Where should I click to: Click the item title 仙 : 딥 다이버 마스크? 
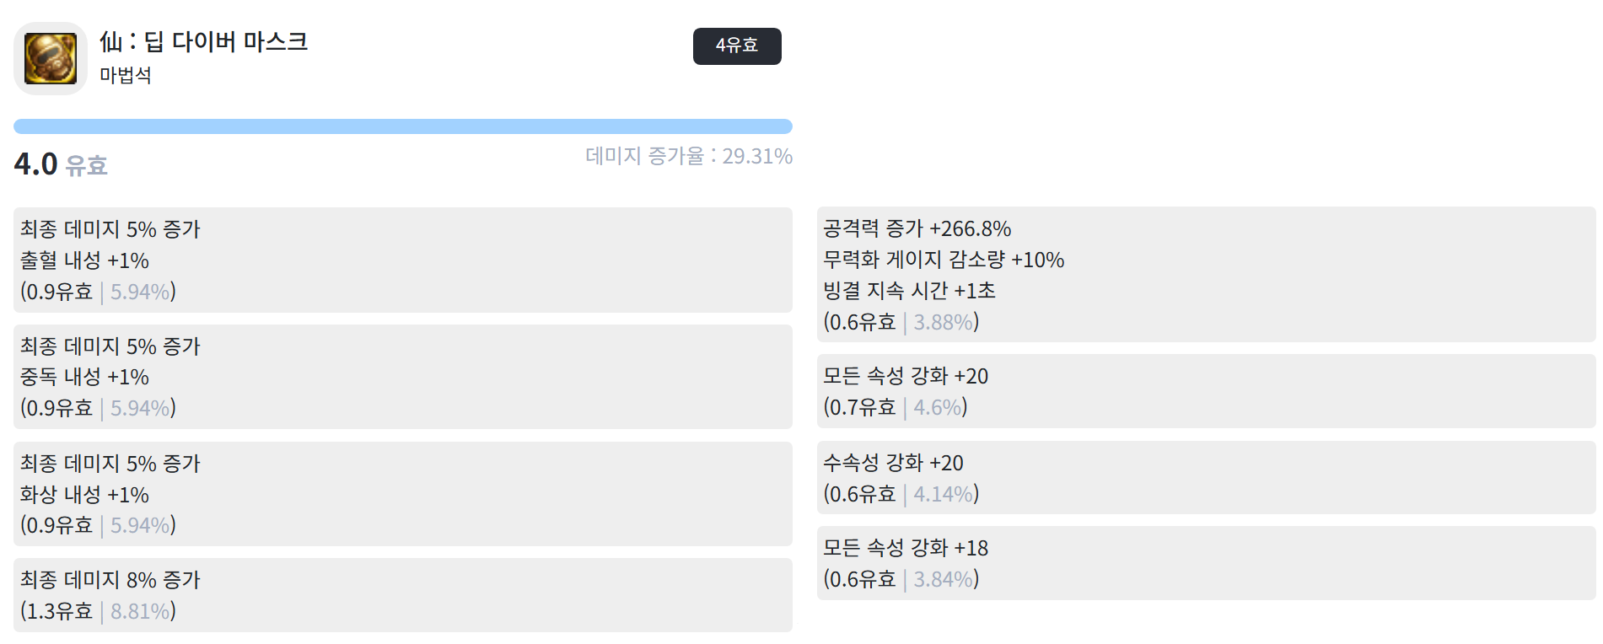point(203,41)
